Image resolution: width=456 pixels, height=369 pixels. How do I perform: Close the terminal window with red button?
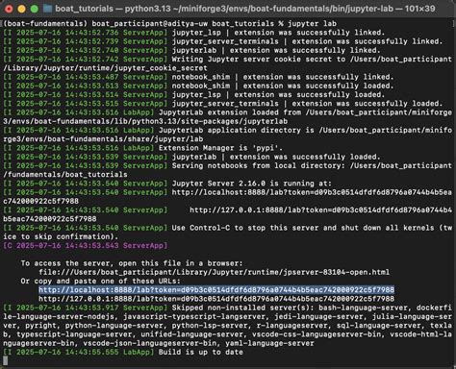click(9, 9)
